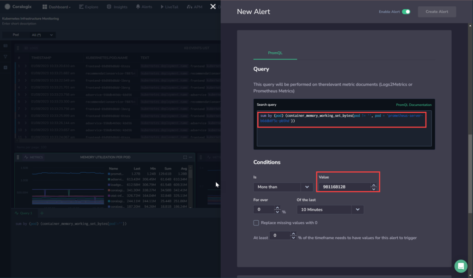
Task: Click the Kubernetes Infrastructure Monitoring title
Action: click(x=30, y=18)
